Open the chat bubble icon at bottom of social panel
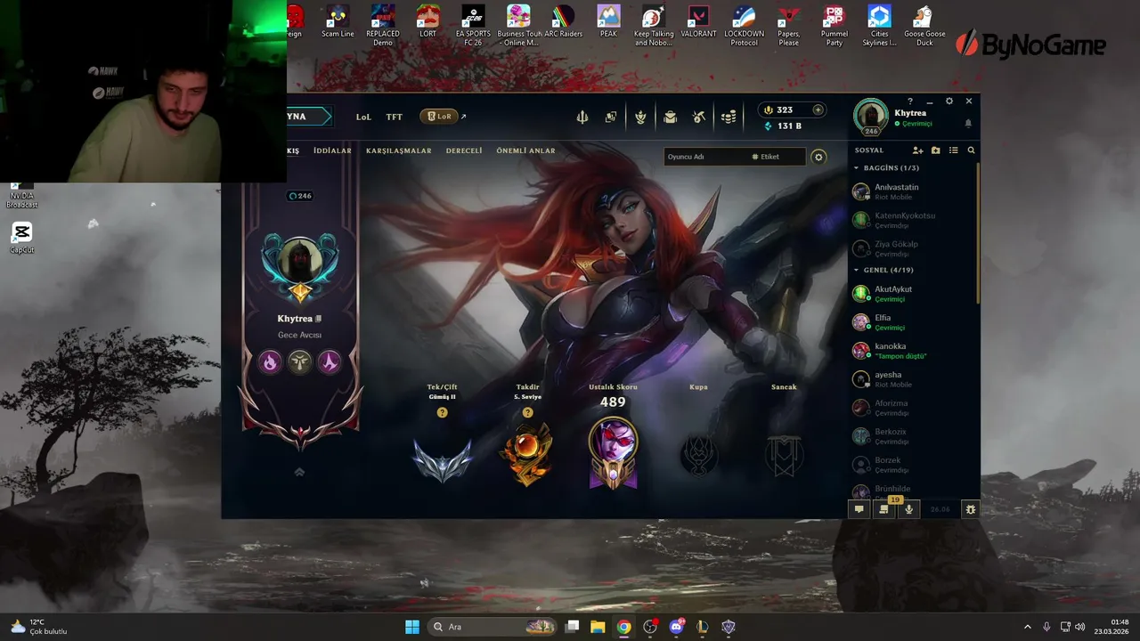Screen dimensions: 1140x641 [x=859, y=509]
